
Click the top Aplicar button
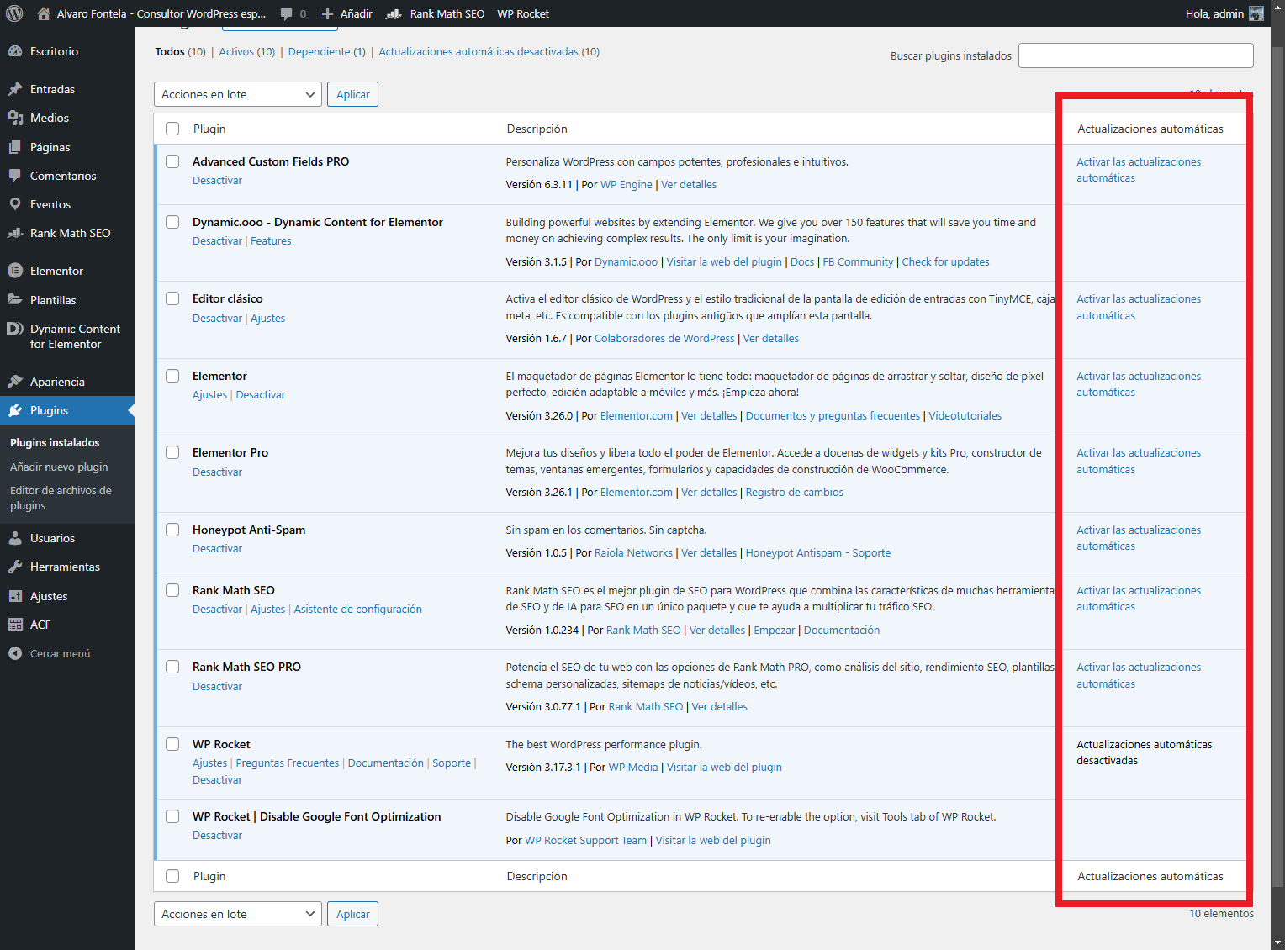[x=352, y=94]
